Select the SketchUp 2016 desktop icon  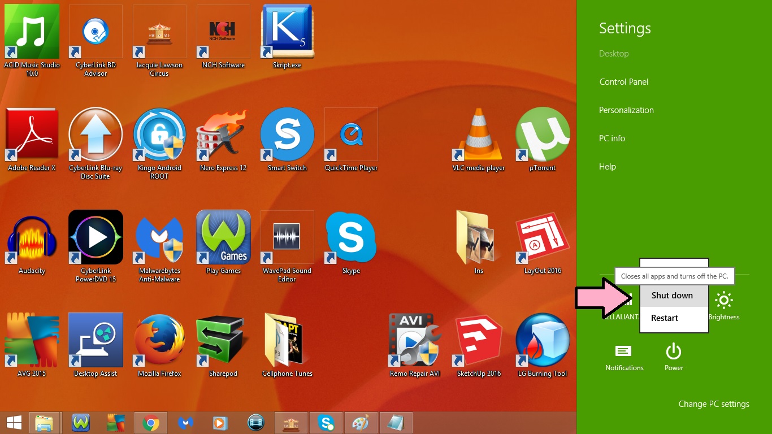[x=479, y=345]
